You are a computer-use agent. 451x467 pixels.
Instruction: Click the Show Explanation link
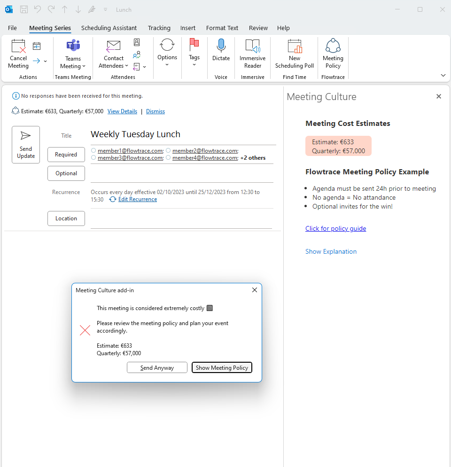[x=331, y=251]
